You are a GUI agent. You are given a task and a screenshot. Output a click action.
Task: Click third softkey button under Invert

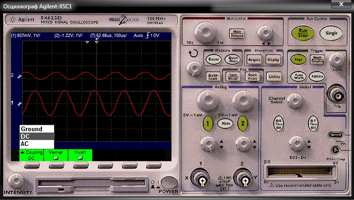coord(81,166)
